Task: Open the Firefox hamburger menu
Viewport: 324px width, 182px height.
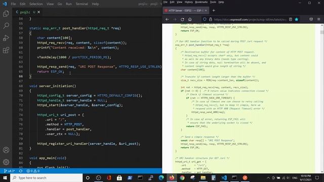Action: pos(318,19)
